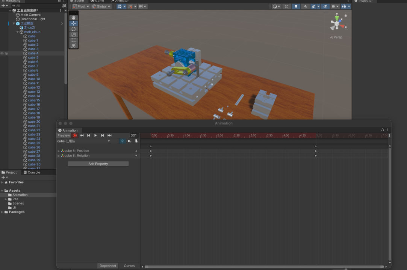Toggle animation Preview mode

[64, 135]
